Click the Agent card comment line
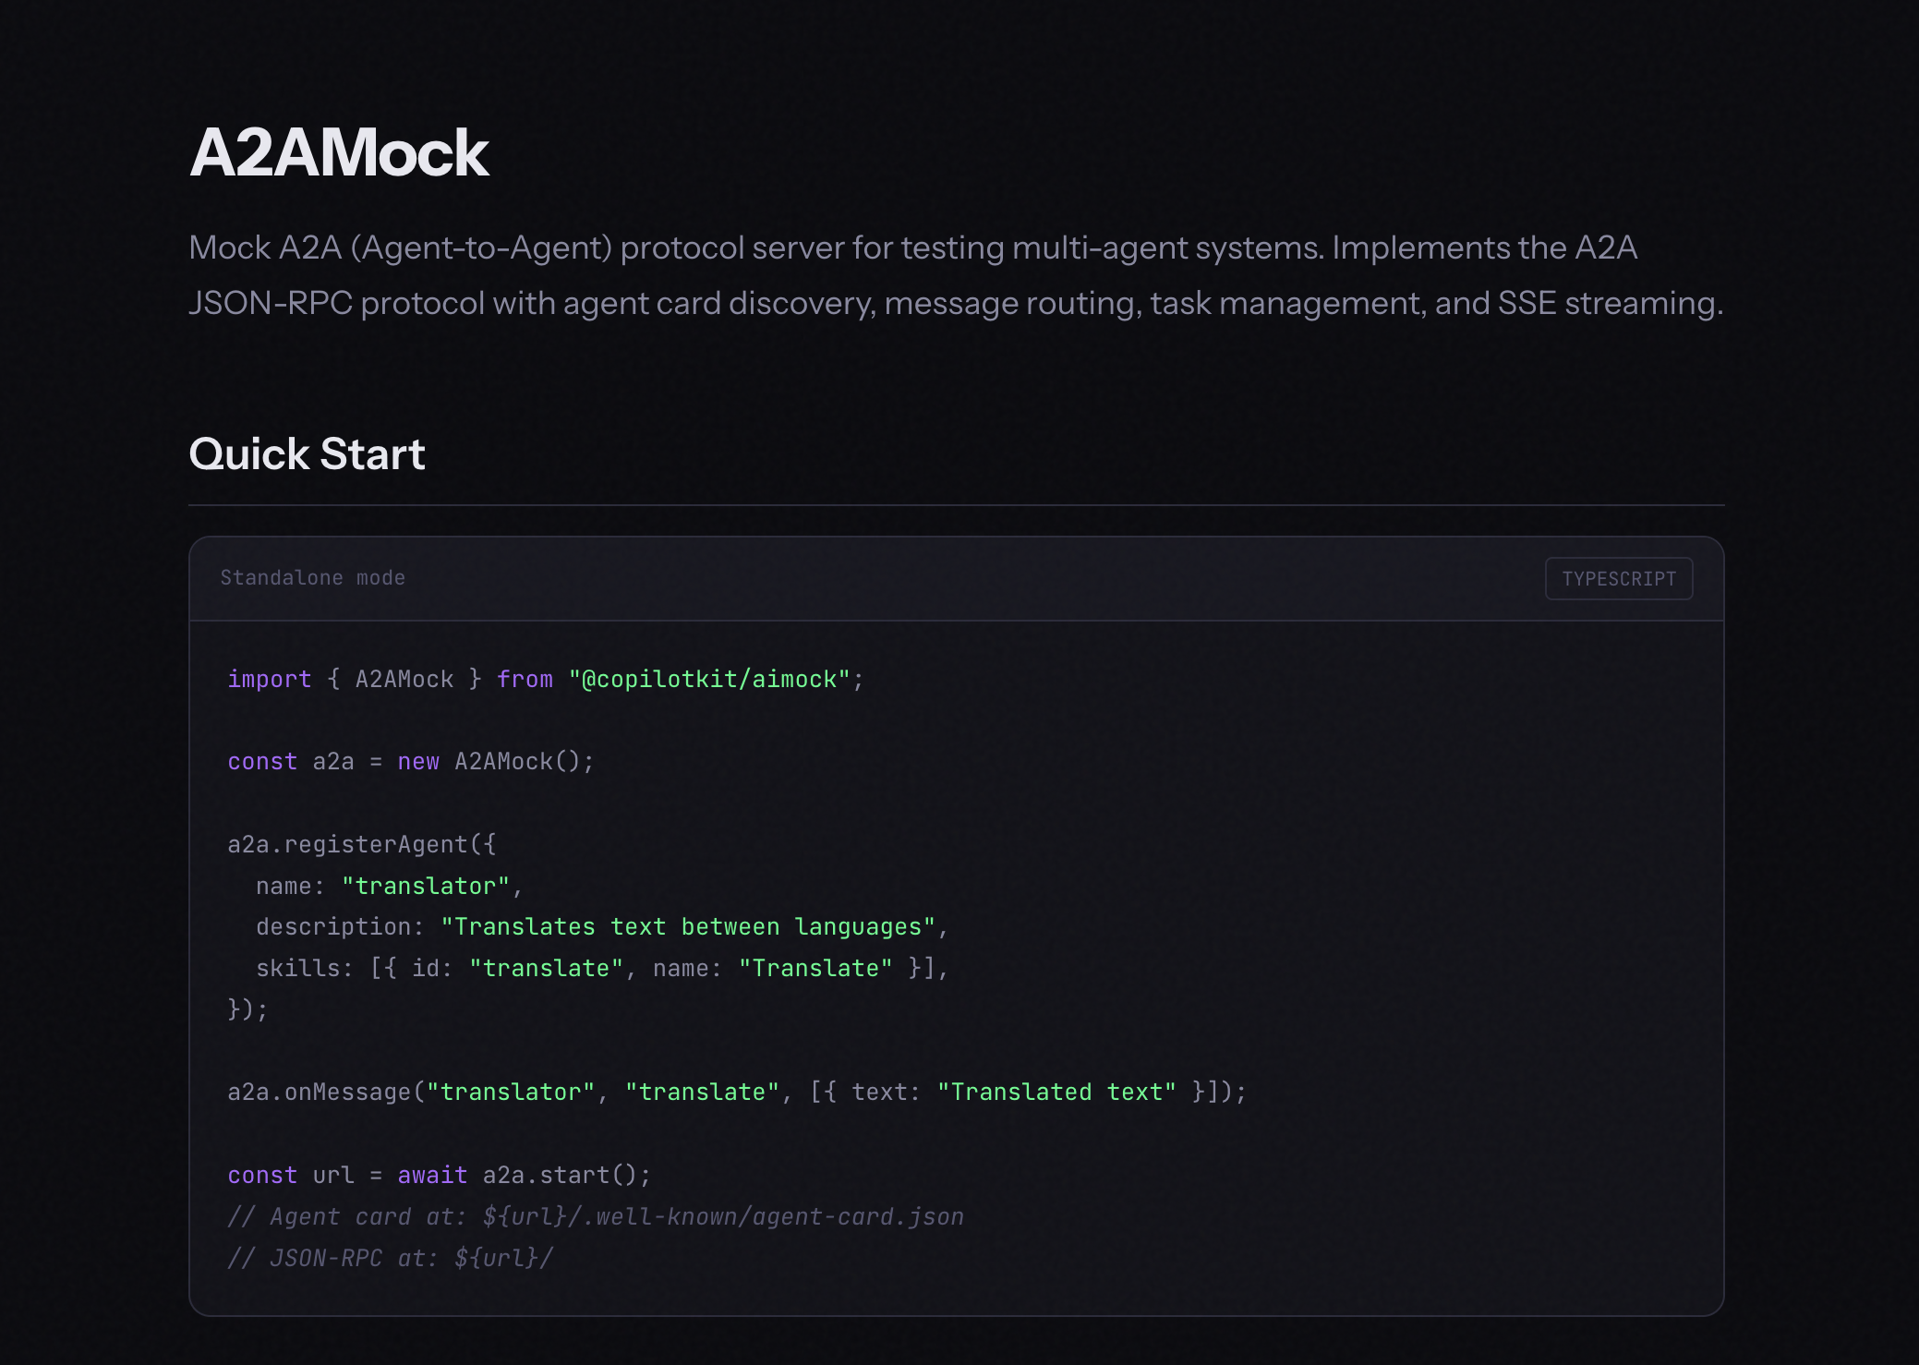 point(596,1217)
